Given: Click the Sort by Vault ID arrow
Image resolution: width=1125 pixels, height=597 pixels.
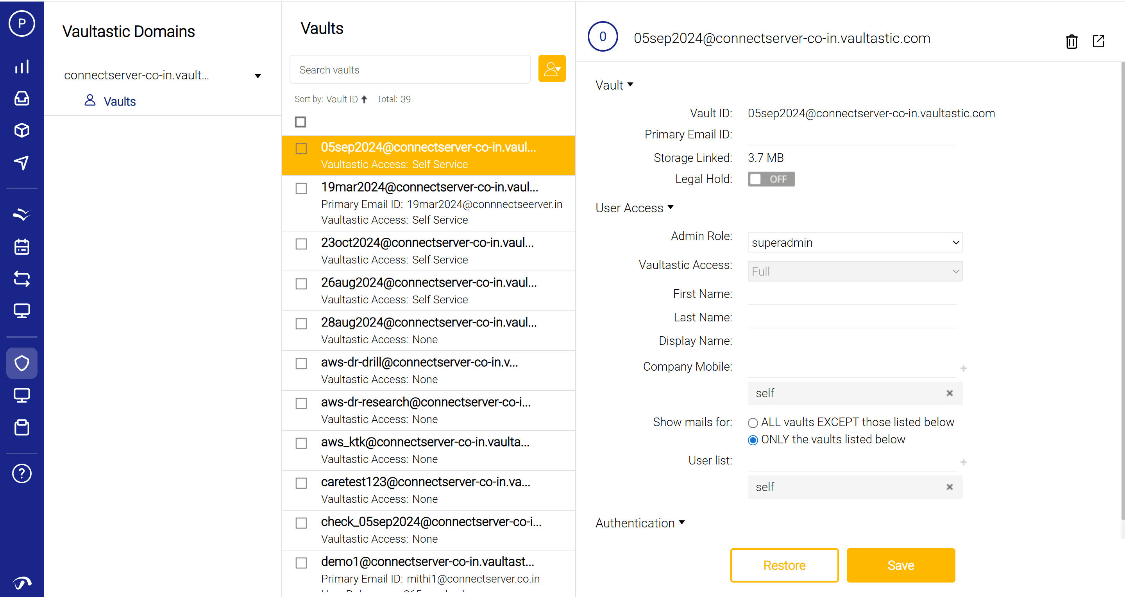Looking at the screenshot, I should pyautogui.click(x=364, y=99).
